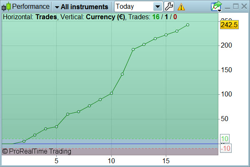The width and height of the screenshot is (250, 167).
Task: Click the last data point at trade 17
Action: [187, 25]
